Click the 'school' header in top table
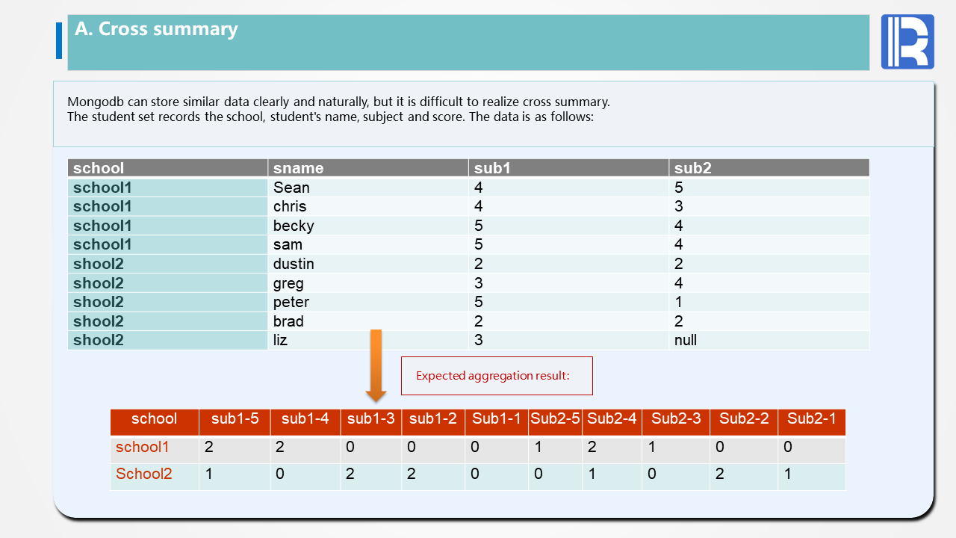The width and height of the screenshot is (956, 538). 99,168
